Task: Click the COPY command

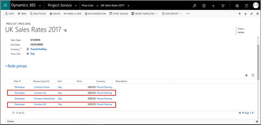Action: (x=10, y=14)
